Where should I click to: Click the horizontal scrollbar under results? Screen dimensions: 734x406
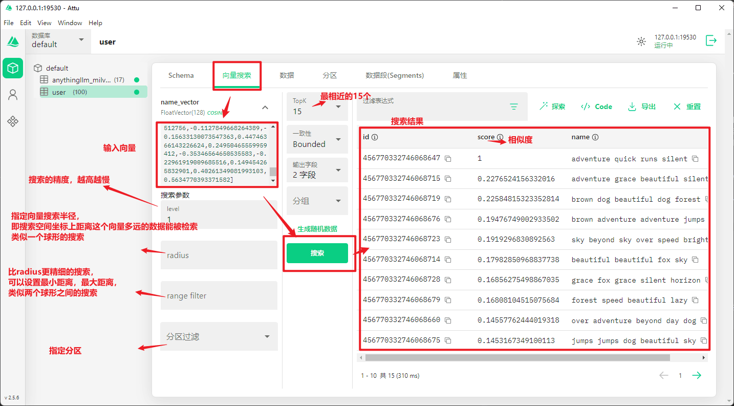click(x=517, y=357)
